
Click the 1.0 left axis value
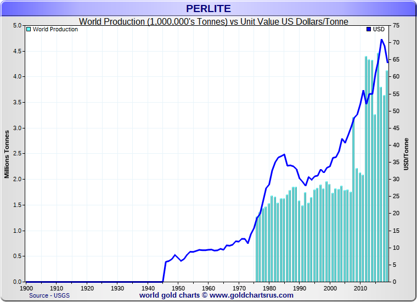click(x=17, y=231)
